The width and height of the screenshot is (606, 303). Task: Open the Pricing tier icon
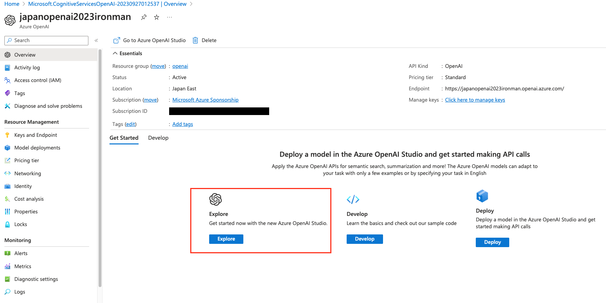click(x=7, y=160)
